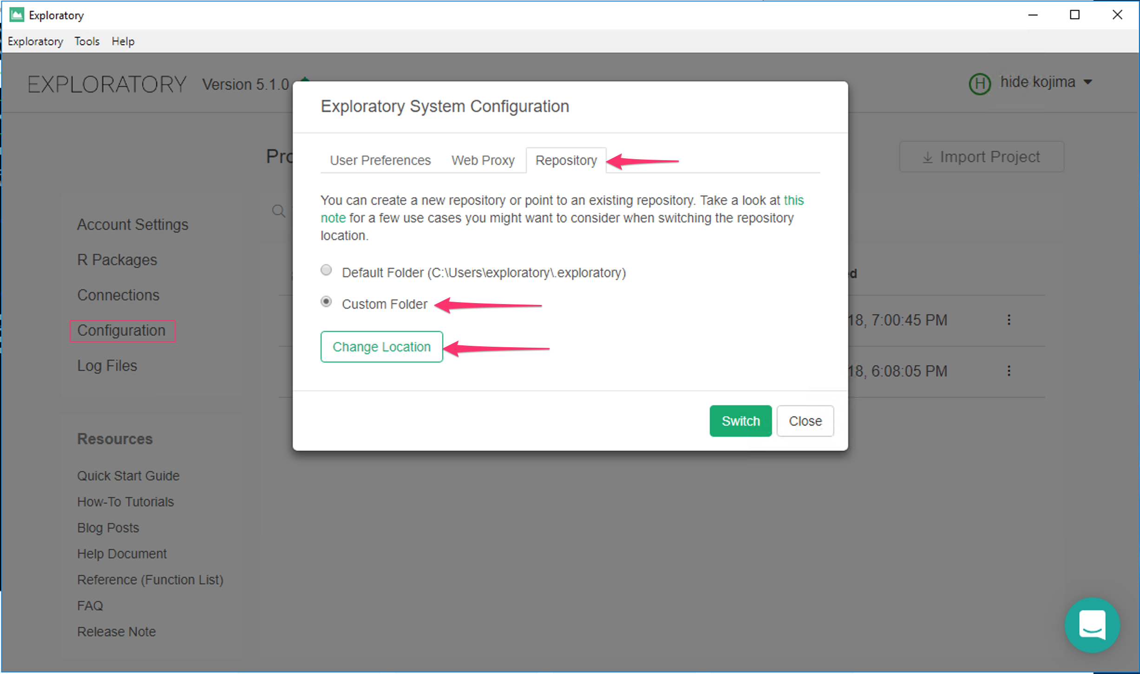Open the Help menu

123,41
